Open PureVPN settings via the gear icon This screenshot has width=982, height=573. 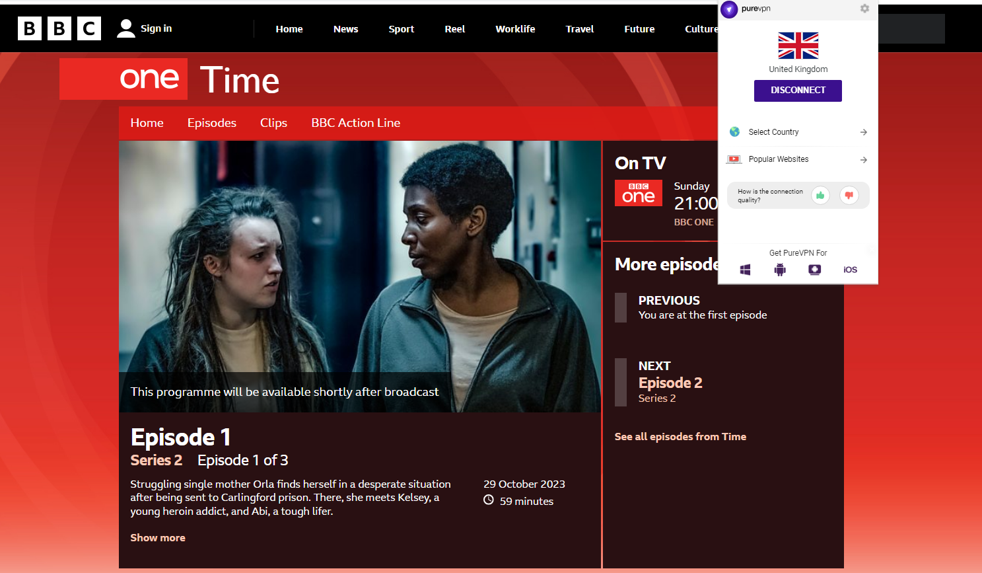click(864, 9)
